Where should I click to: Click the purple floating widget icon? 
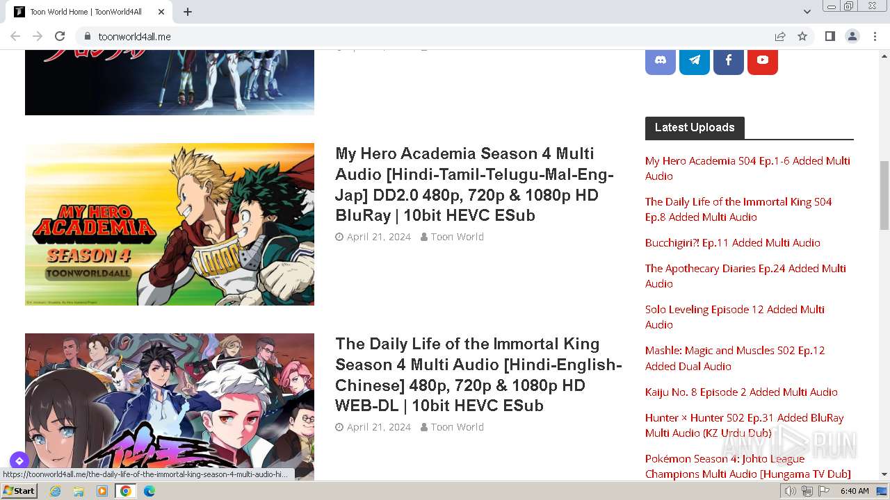coord(19,460)
